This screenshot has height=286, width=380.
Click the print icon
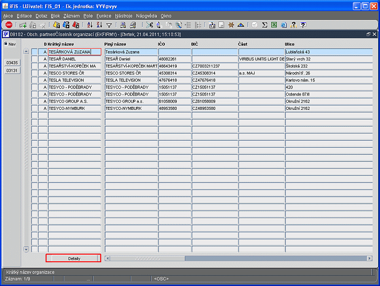[123, 25]
